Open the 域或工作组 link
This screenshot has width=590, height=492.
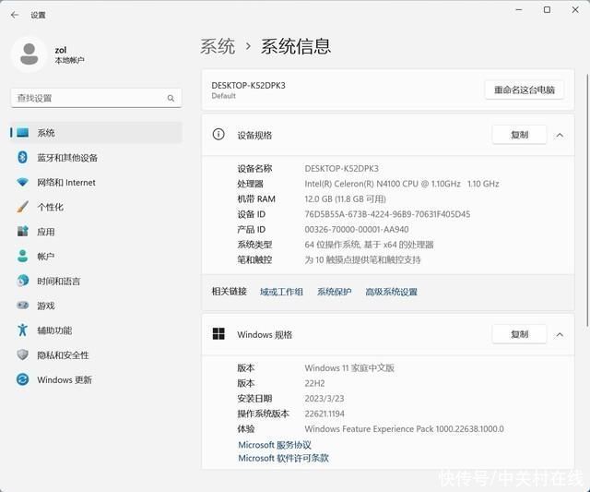pos(281,292)
